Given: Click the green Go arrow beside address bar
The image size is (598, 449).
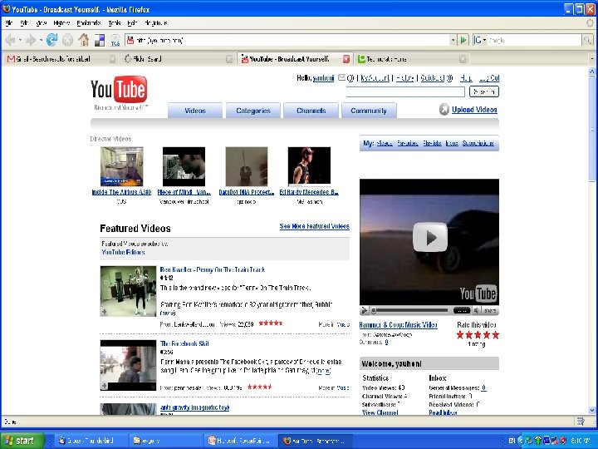Looking at the screenshot, I should pos(463,40).
